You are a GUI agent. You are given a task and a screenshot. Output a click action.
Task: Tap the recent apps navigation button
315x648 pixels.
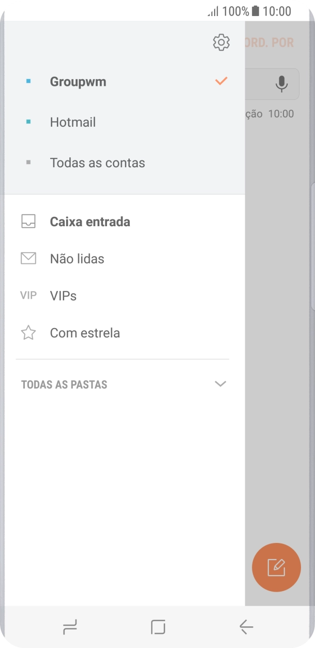70,627
